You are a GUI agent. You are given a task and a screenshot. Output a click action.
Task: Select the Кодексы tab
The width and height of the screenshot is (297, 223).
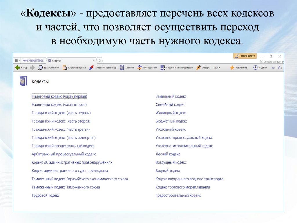(71, 60)
